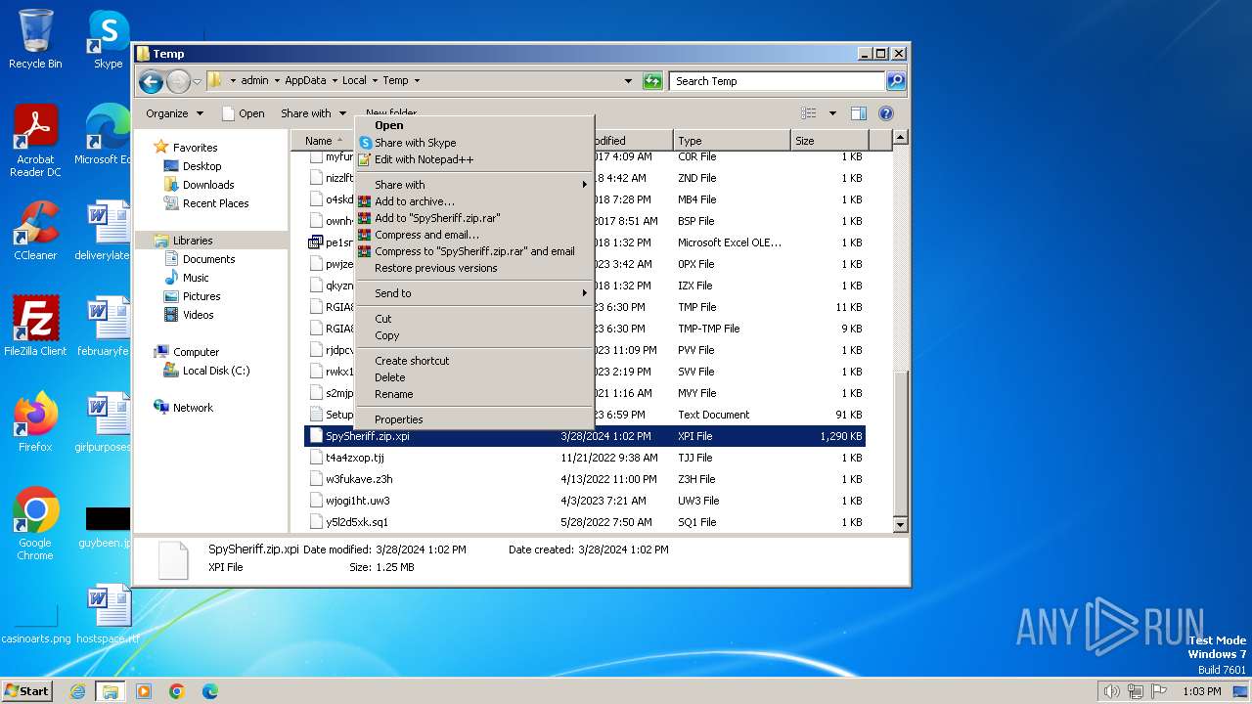The height and width of the screenshot is (704, 1252).
Task: Select the t4a4zxop.tjj file
Action: [585, 458]
